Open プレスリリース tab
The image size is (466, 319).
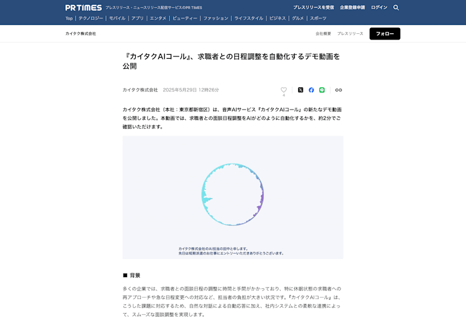[x=350, y=34]
